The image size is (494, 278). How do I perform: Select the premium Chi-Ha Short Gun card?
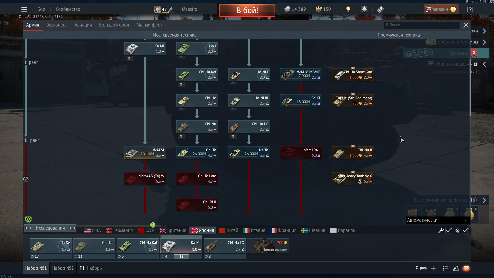[353, 75]
